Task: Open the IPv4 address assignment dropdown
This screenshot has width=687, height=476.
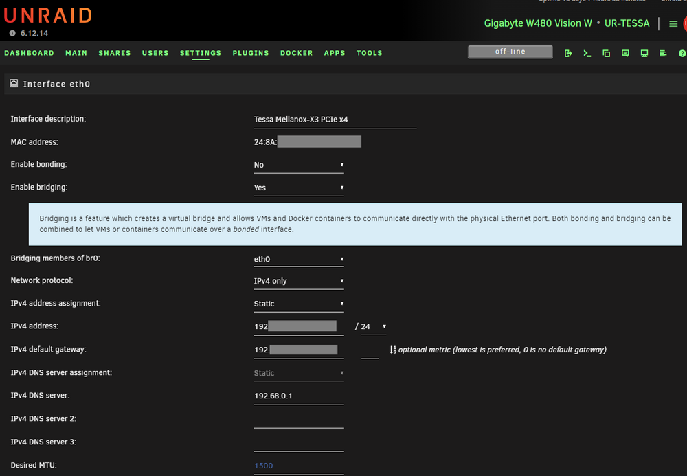Action: pyautogui.click(x=299, y=304)
